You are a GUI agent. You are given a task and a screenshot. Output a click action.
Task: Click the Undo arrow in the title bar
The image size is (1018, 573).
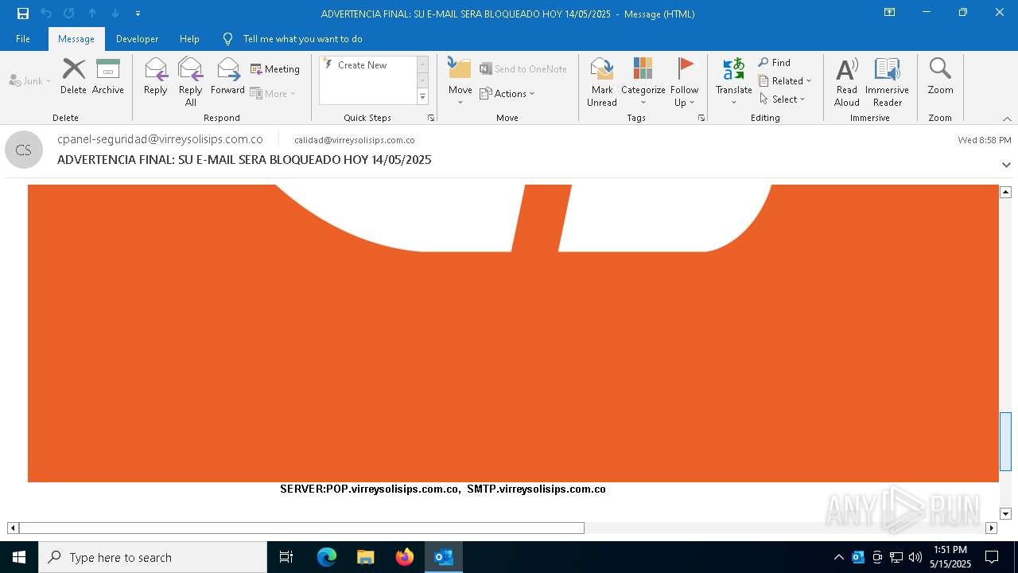[46, 14]
